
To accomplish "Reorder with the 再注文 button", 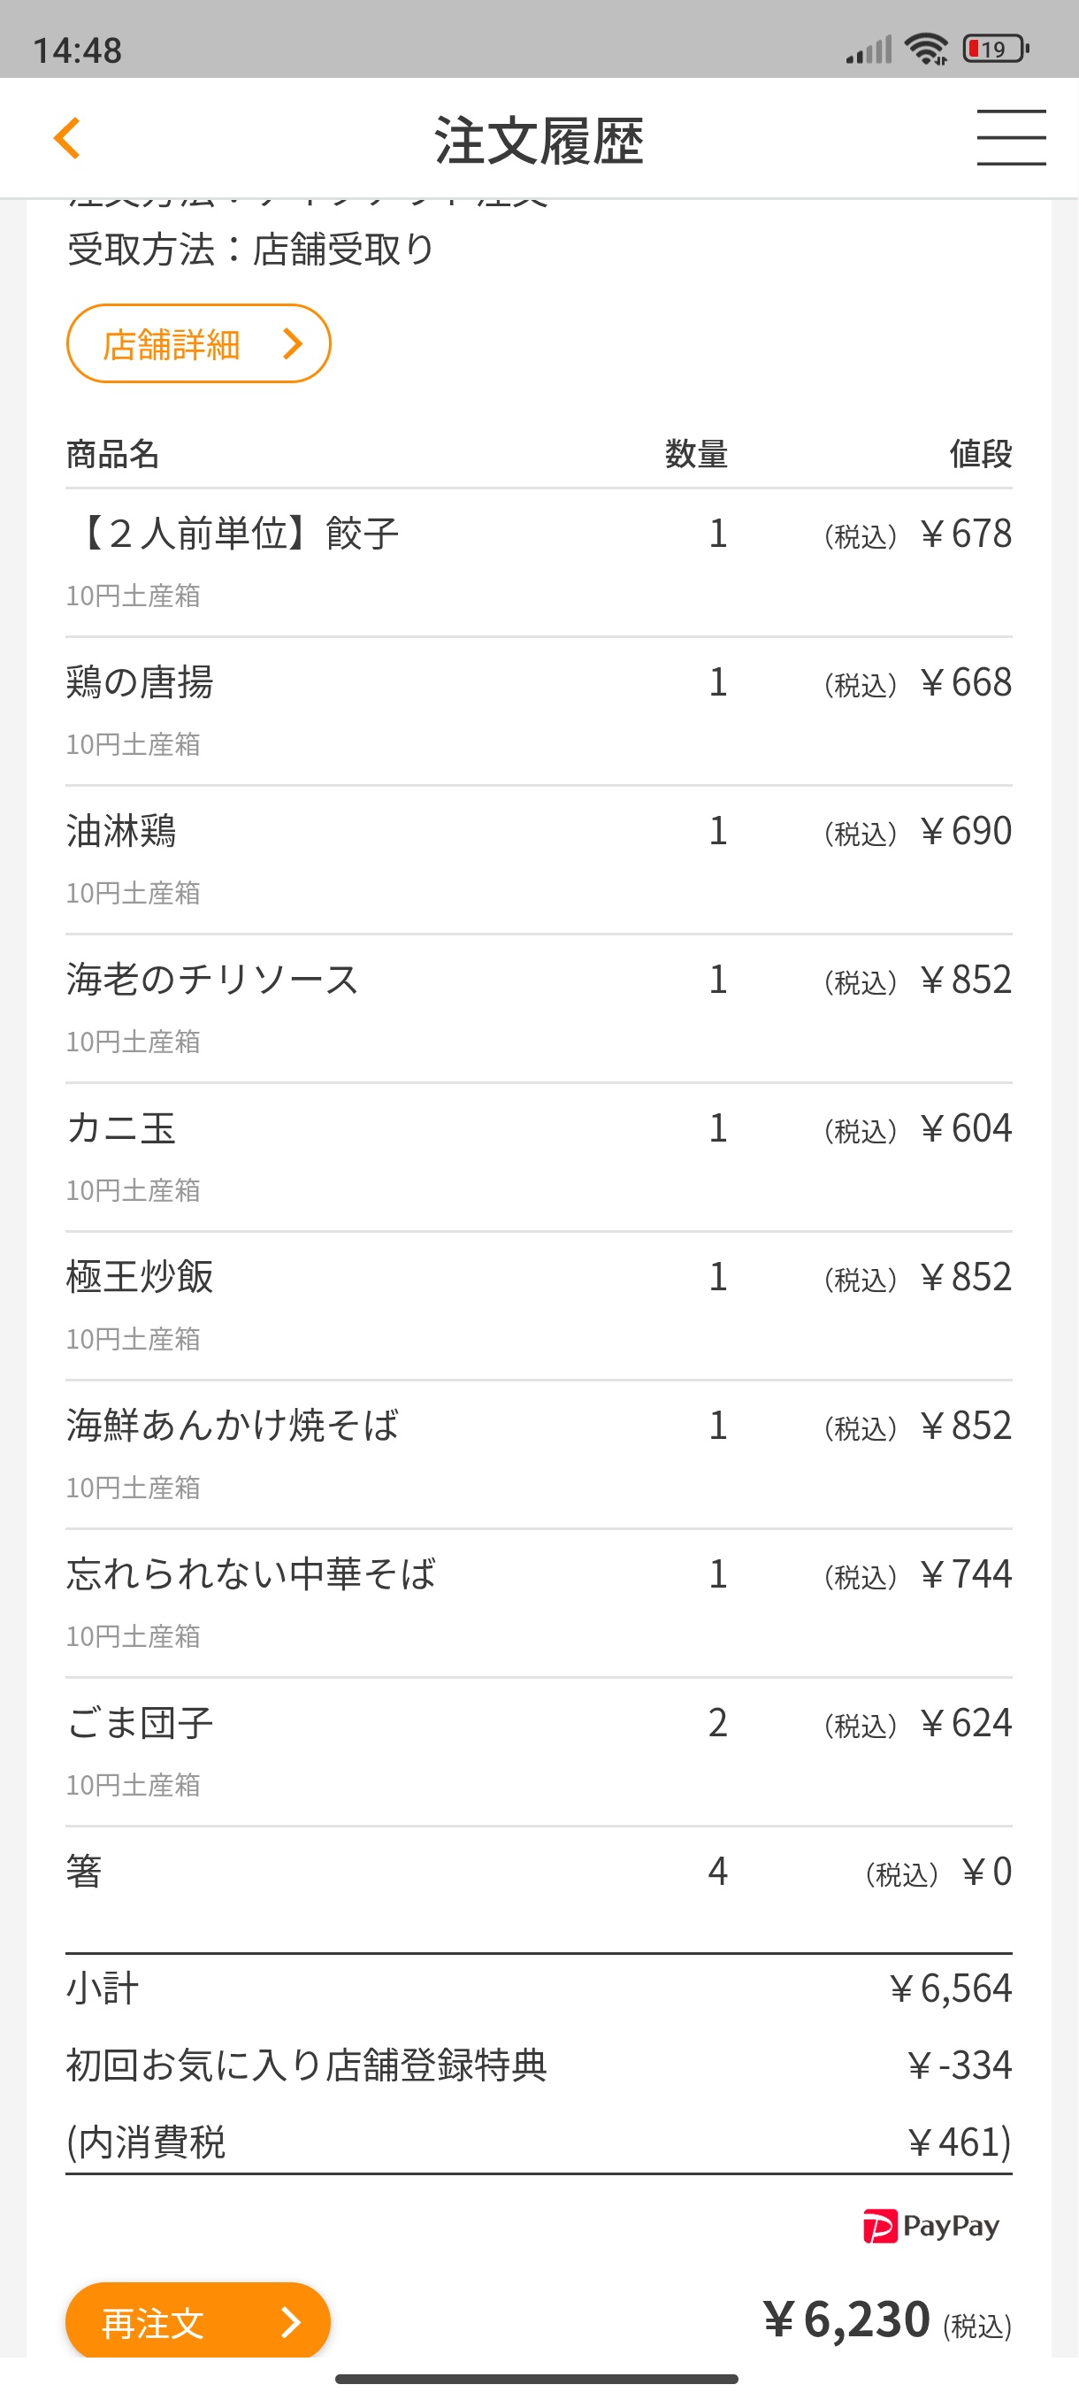I will (198, 2319).
